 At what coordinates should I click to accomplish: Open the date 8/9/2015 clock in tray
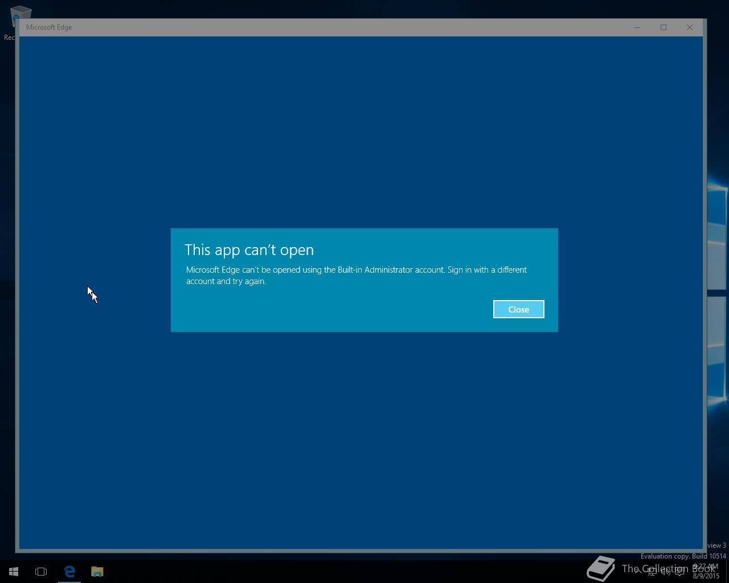point(706,571)
